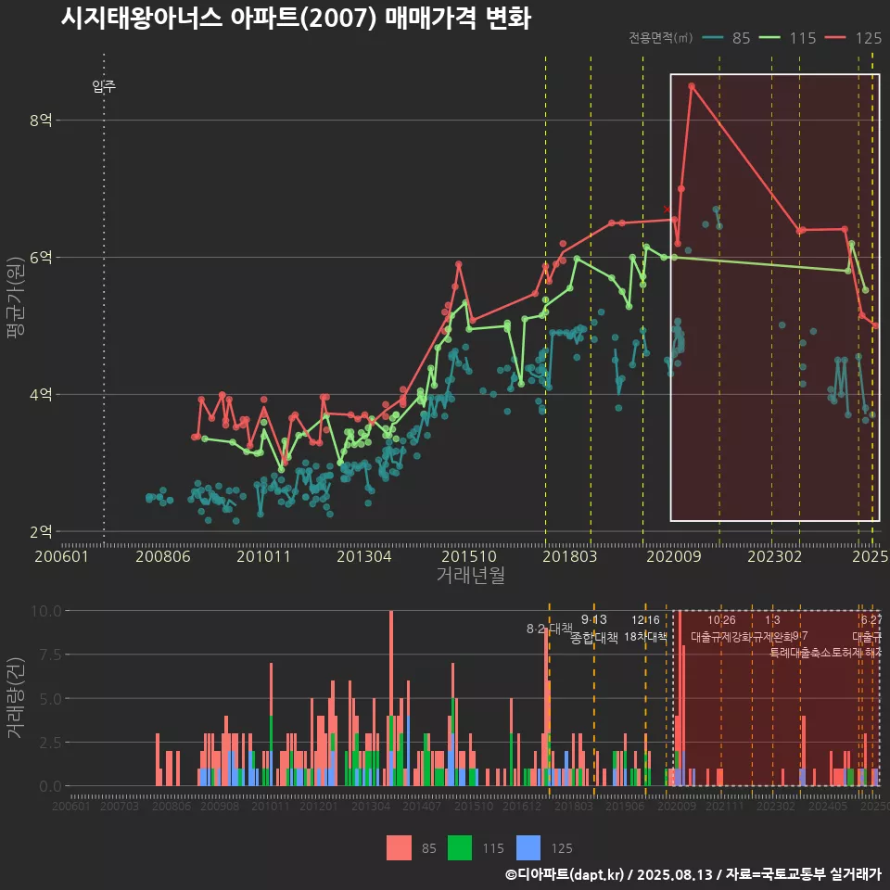890x890 pixels.
Task: Click the peak red 125 data point above 8억
Action: click(x=692, y=85)
